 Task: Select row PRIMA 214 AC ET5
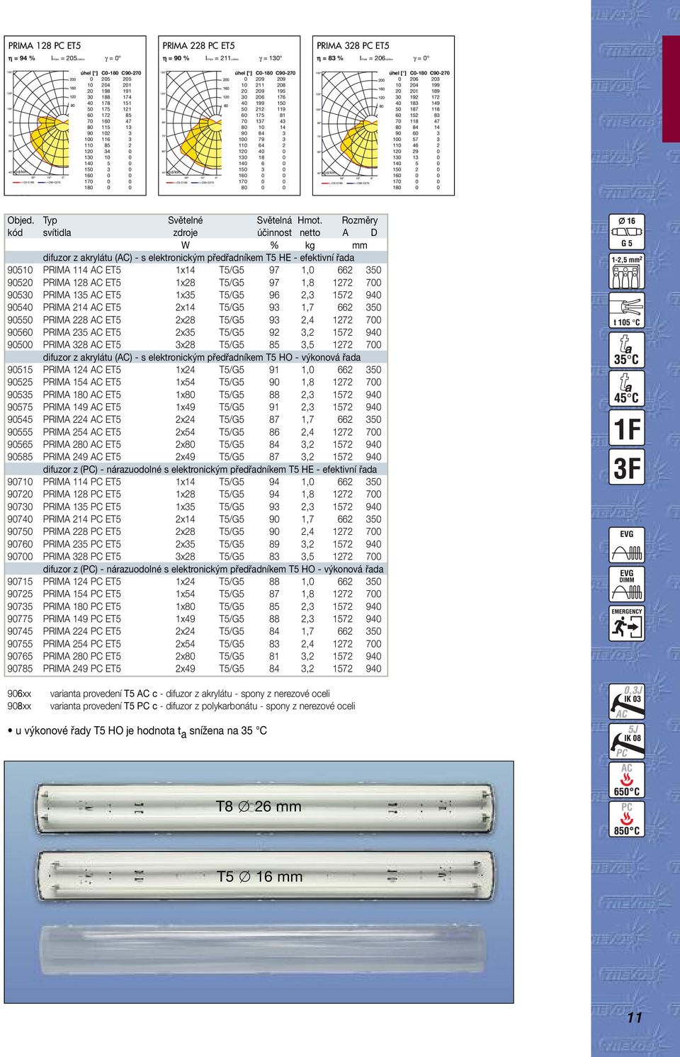coord(195,307)
